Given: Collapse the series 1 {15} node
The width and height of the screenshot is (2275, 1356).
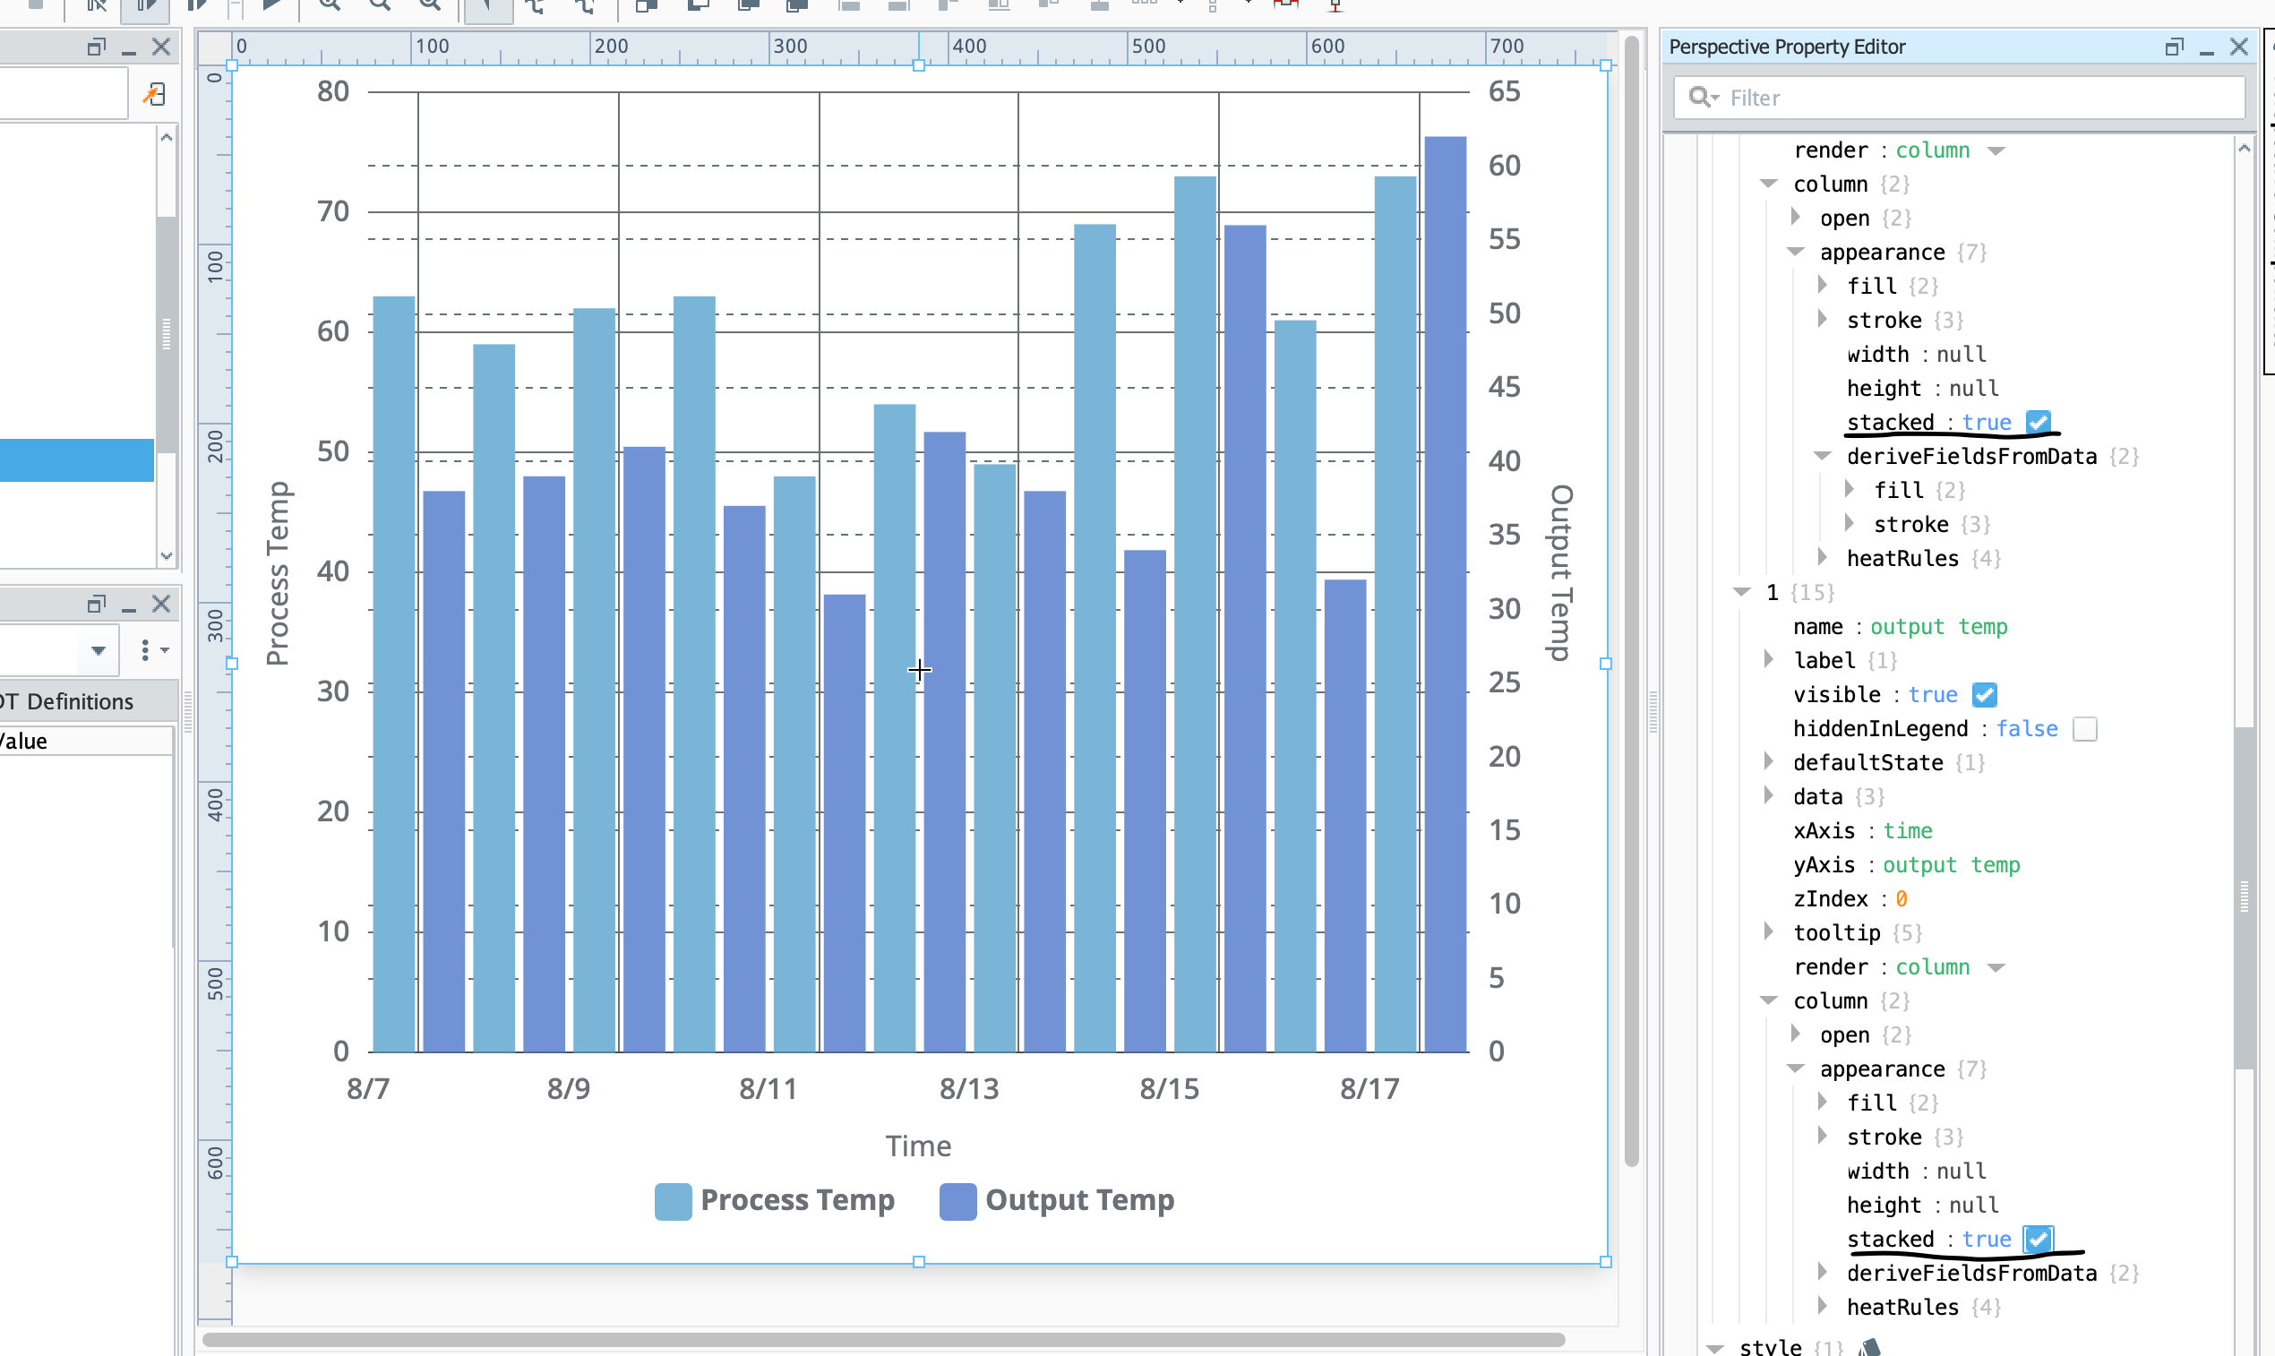Looking at the screenshot, I should click(x=1741, y=592).
